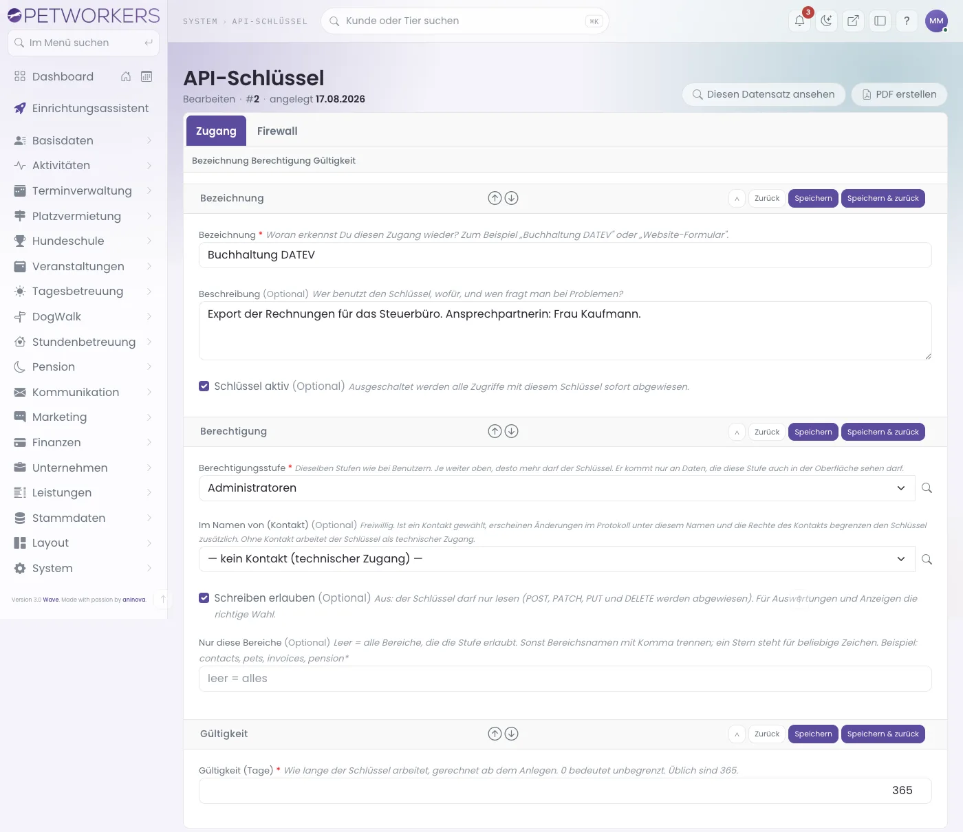Click the calendar icon beside Dashboard
963x832 pixels.
click(147, 76)
